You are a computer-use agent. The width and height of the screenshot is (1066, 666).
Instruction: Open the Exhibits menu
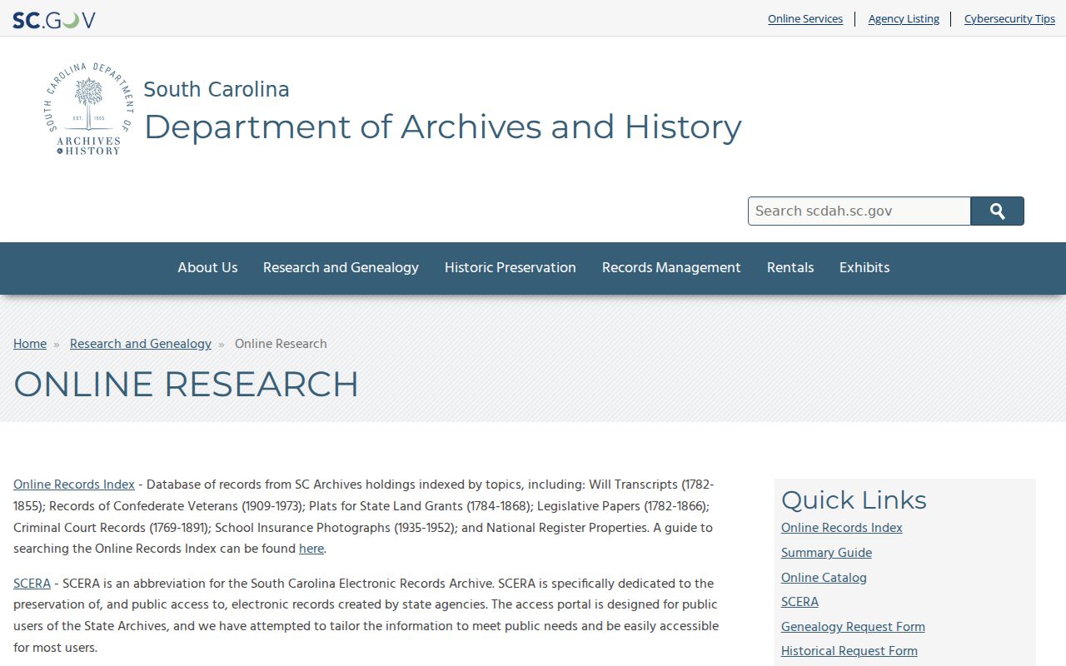pyautogui.click(x=864, y=267)
